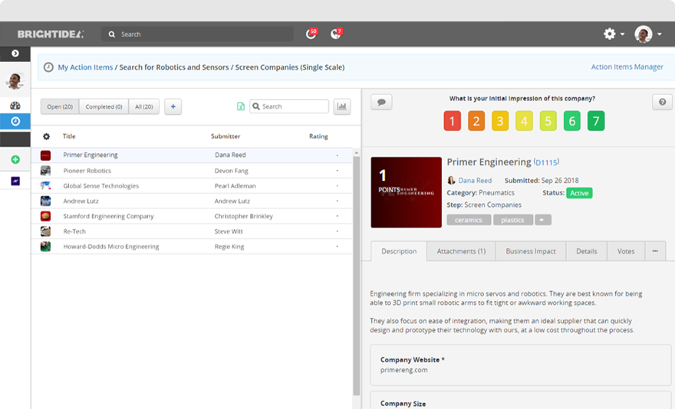The image size is (675, 409).
Task: Open Action Items Manager link
Action: [627, 67]
